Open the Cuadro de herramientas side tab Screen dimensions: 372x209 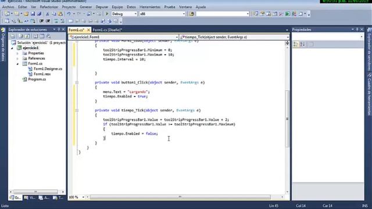click(369, 94)
